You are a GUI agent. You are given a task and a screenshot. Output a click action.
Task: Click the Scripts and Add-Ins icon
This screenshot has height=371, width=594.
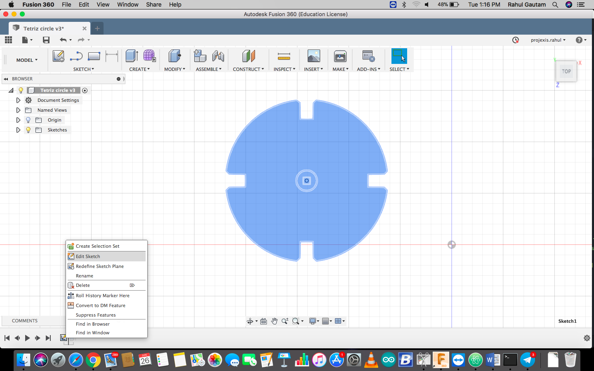coord(368,56)
